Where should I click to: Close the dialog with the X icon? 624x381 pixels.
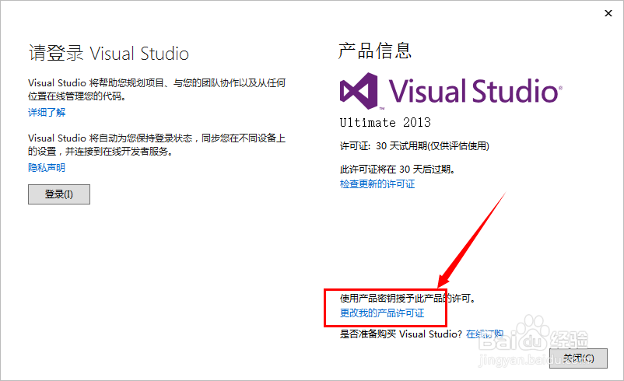coord(608,13)
